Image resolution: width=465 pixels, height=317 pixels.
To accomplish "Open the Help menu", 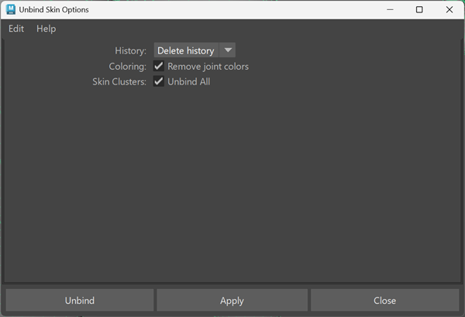I will pos(46,29).
